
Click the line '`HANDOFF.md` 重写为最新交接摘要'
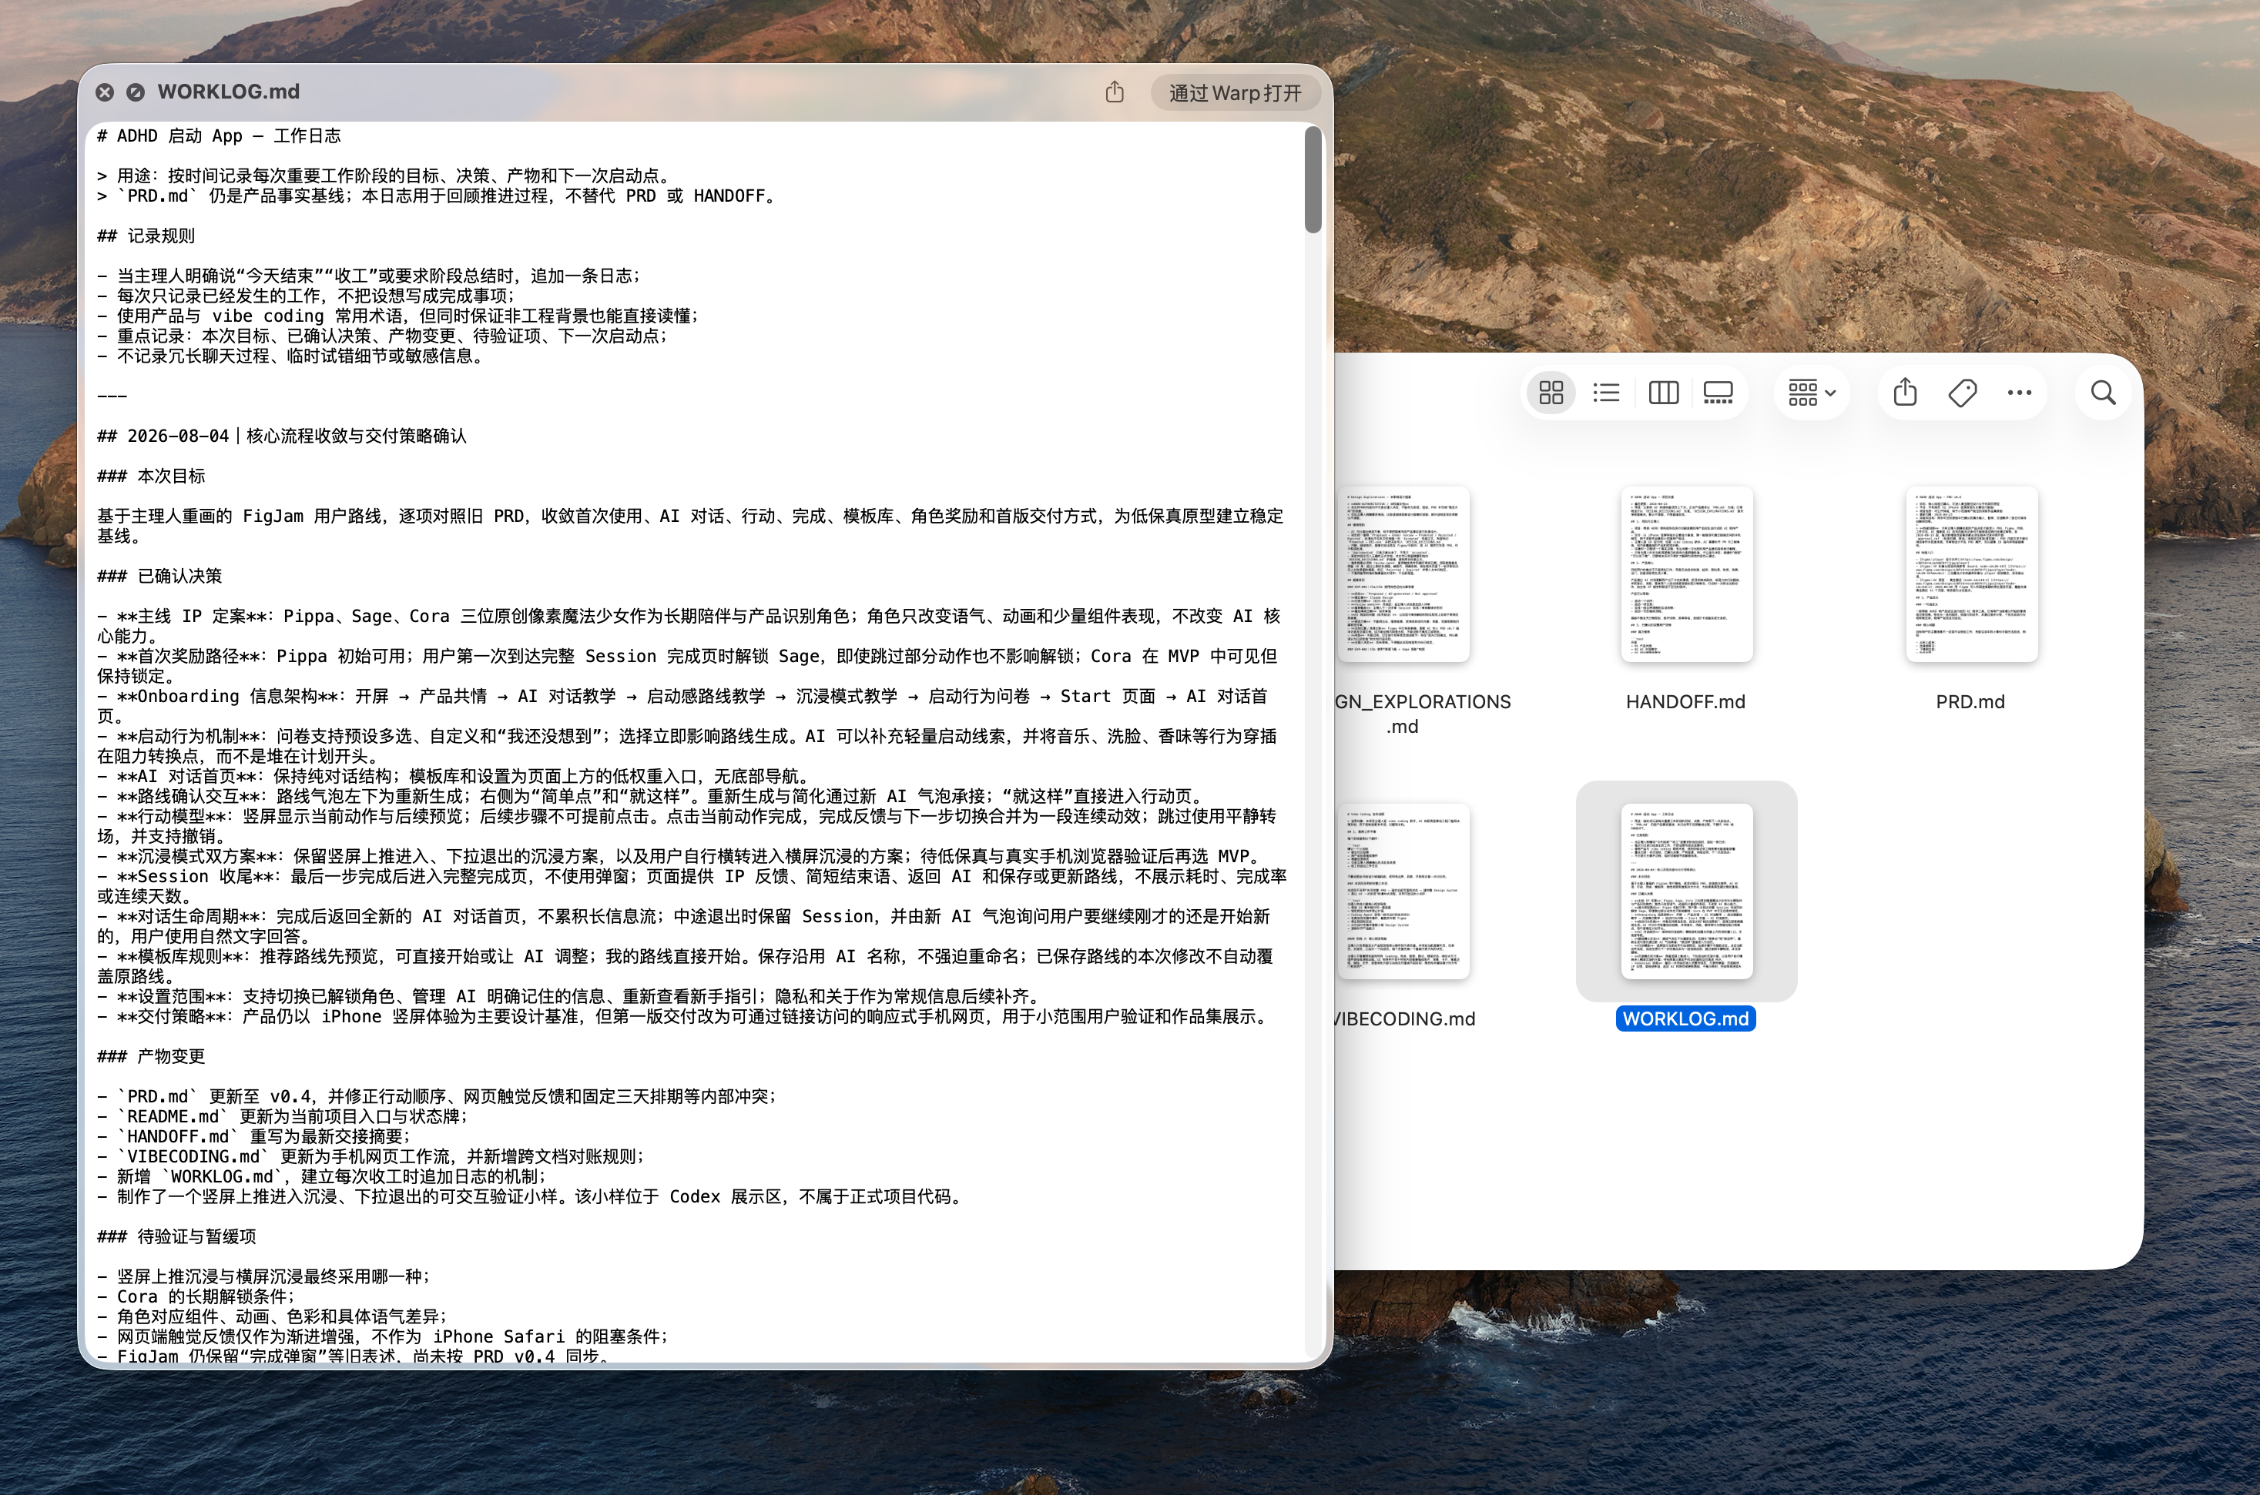coord(255,1136)
